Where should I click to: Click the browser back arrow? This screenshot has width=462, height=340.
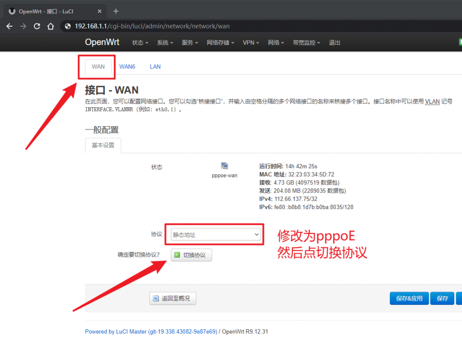pyautogui.click(x=9, y=26)
